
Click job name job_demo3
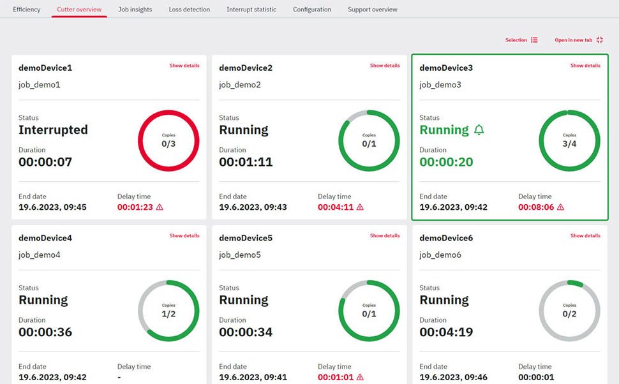440,85
